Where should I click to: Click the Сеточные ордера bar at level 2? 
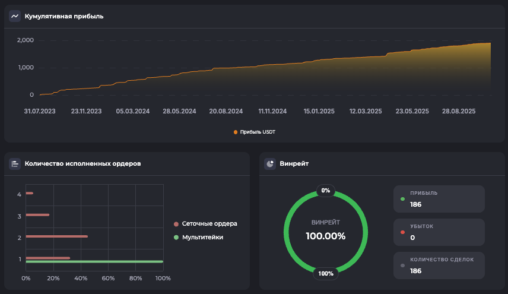coord(56,236)
